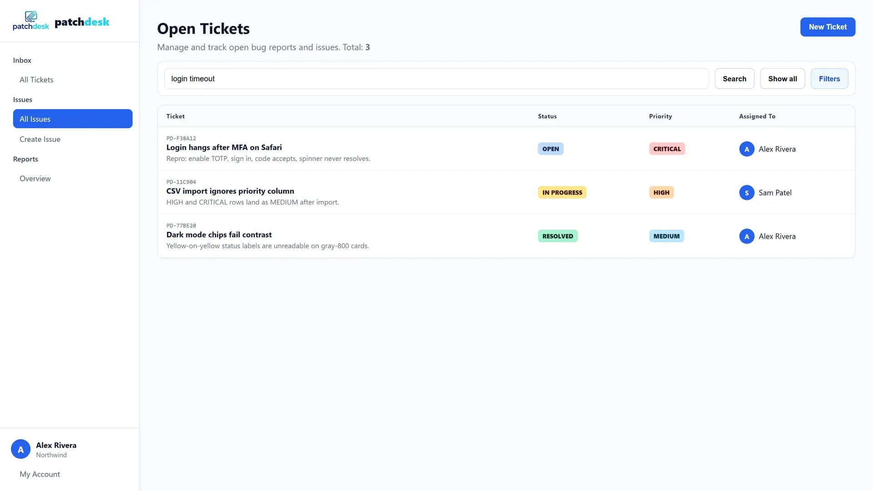This screenshot has height=491, width=873.
Task: Click the Ticket column header
Action: click(x=176, y=116)
